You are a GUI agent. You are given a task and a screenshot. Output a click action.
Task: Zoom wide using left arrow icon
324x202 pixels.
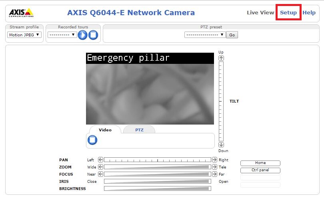click(101, 167)
